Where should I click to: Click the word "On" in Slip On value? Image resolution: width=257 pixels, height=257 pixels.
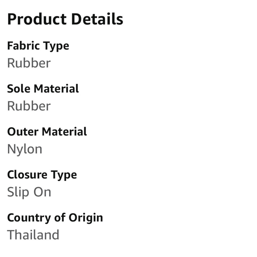click(42, 192)
